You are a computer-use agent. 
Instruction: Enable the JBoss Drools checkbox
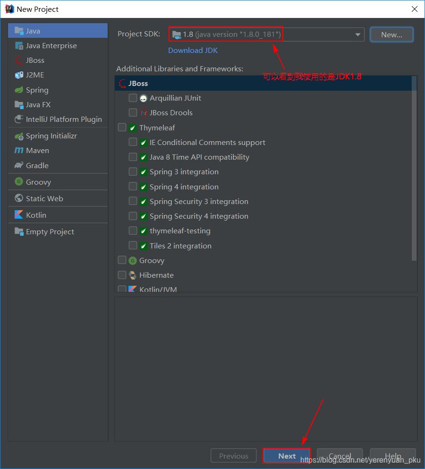(133, 112)
